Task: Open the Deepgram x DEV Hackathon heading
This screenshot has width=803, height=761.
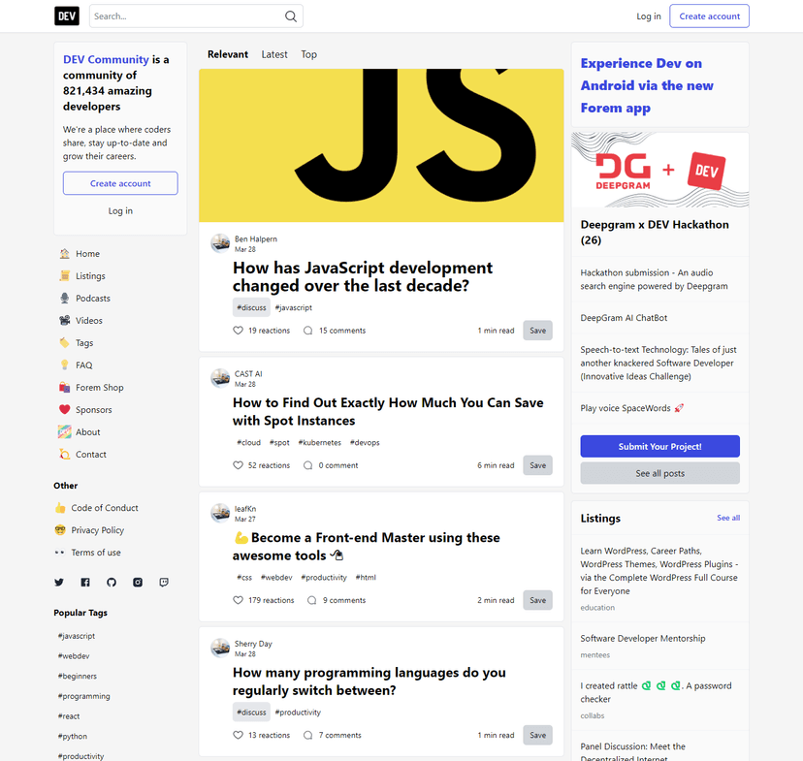Action: pos(655,233)
